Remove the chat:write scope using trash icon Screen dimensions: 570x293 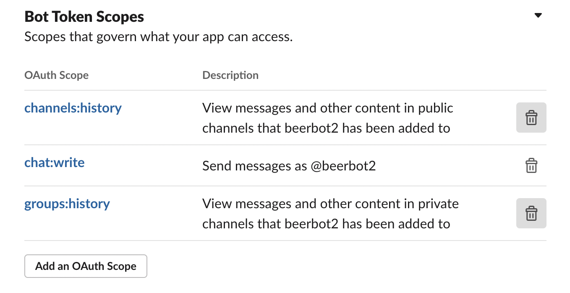[531, 165]
